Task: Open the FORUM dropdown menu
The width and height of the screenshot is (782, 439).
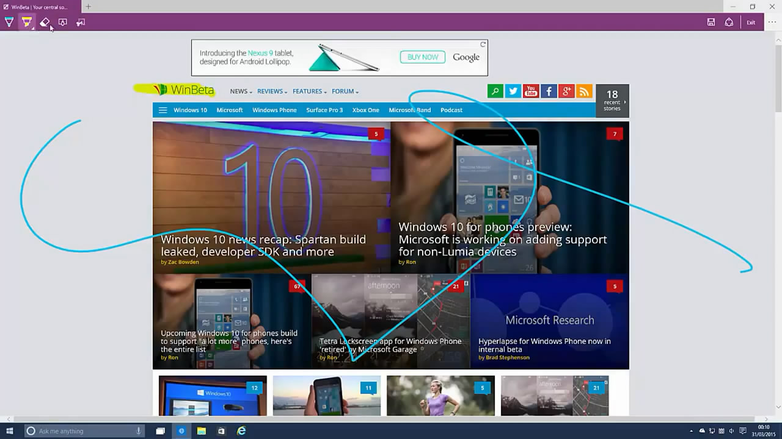Action: click(x=343, y=91)
